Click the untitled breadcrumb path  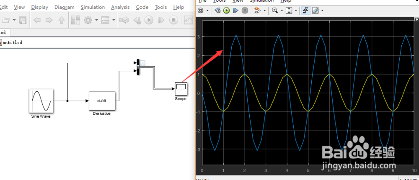[x=12, y=42]
